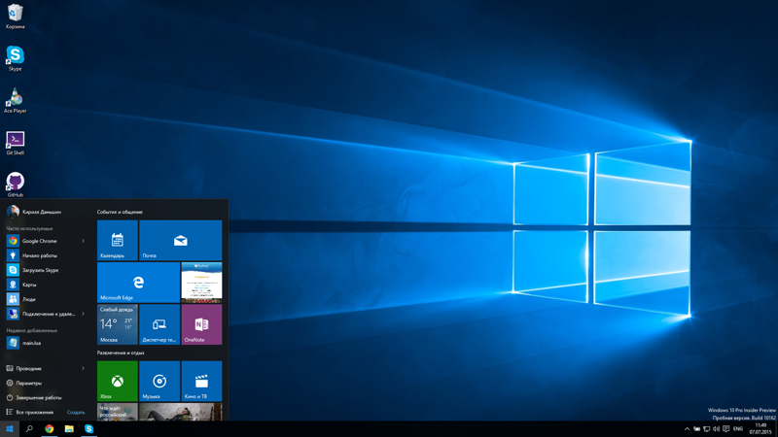Click the Создать link
Screen dimensions: 778x437
(76, 412)
